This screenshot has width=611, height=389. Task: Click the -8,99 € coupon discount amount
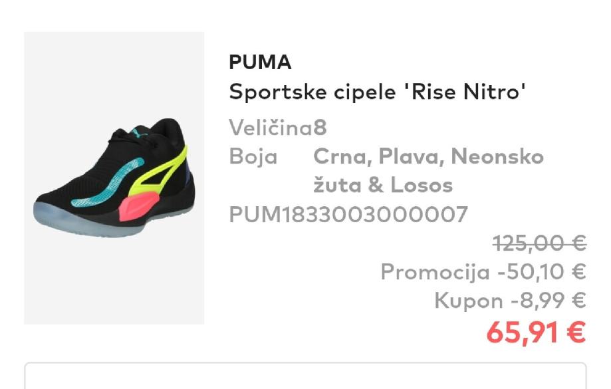(549, 301)
